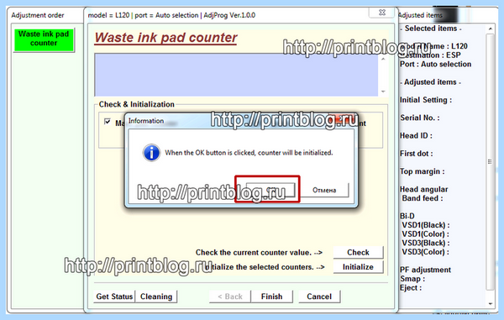Click the 'Waste ink pad counter' heading
The image size is (504, 320).
coord(165,38)
